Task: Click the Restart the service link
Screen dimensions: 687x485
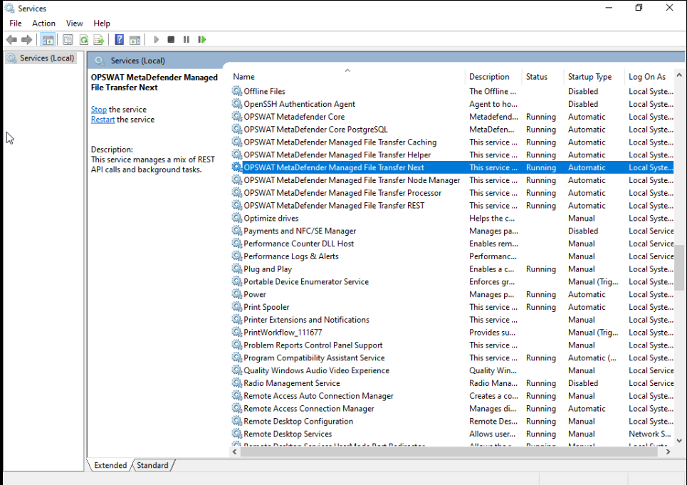Action: pos(103,120)
